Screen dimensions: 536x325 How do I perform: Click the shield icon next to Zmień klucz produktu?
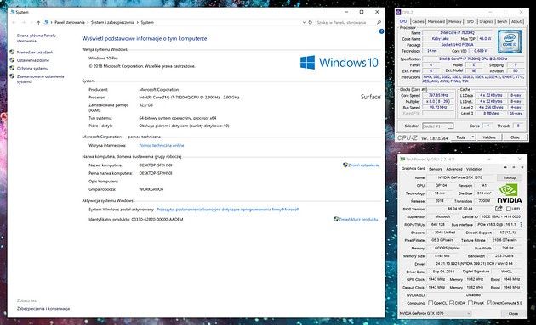pyautogui.click(x=336, y=219)
